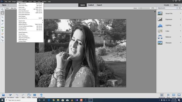The height and width of the screenshot is (102, 182).
Task: Expand the Exposure adjustment
Action: (x=180, y=19)
